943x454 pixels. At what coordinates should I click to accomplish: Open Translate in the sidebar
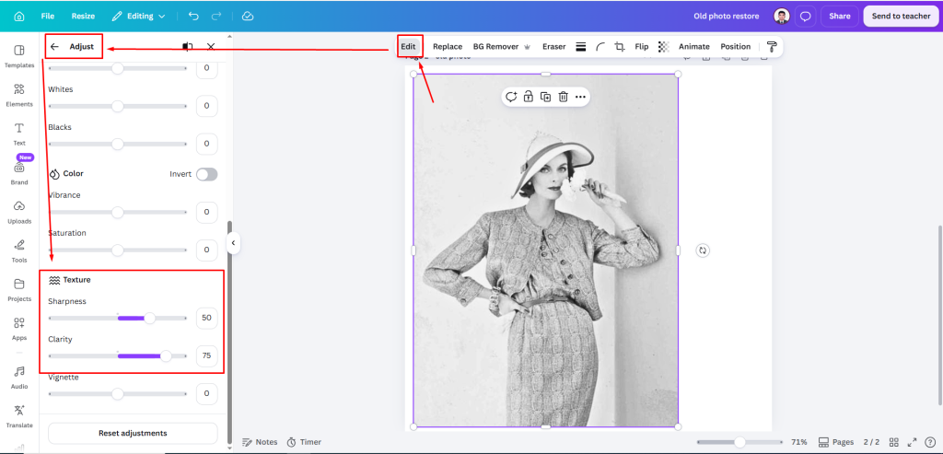tap(19, 416)
